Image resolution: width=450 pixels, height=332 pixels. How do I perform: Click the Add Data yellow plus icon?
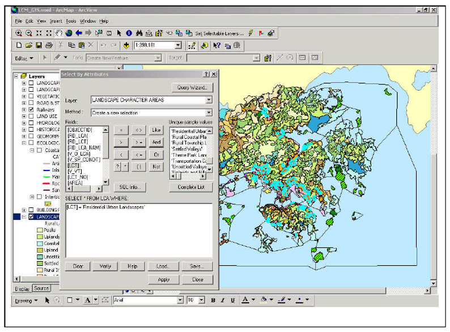pyautogui.click(x=126, y=45)
